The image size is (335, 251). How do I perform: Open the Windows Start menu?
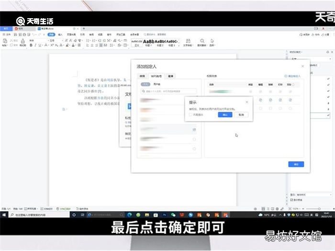coord(4,215)
